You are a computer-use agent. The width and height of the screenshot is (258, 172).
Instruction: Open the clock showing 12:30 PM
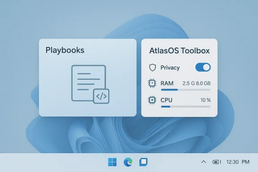tap(238, 162)
